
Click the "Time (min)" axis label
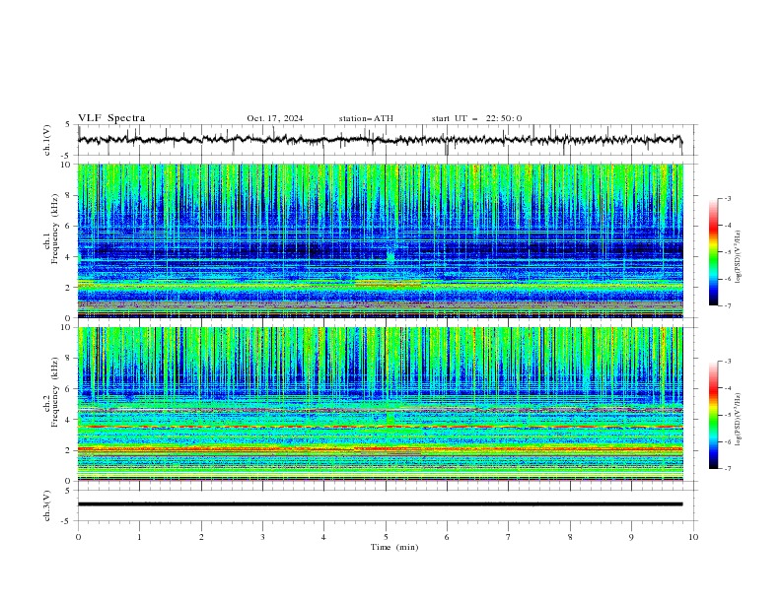click(x=394, y=547)
